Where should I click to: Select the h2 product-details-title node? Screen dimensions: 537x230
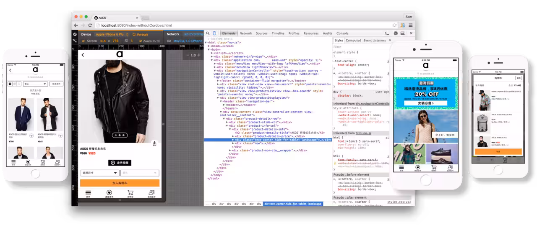pos(280,133)
